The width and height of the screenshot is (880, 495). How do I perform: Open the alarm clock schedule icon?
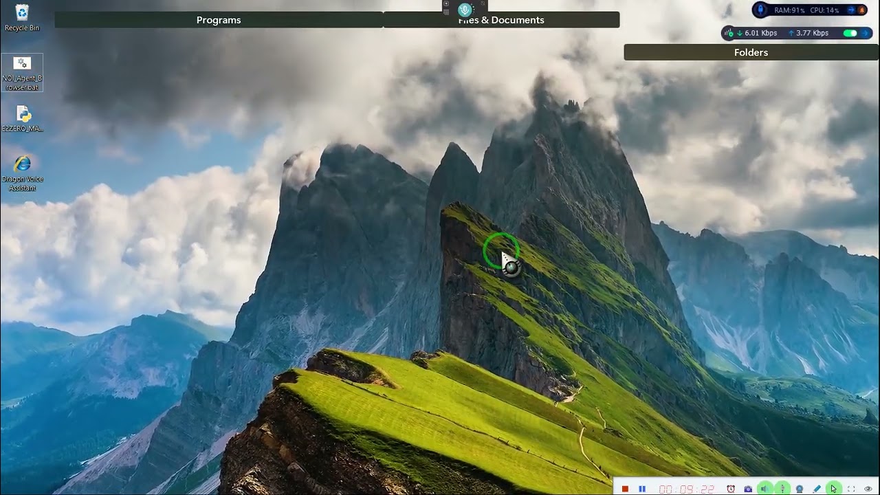pos(731,489)
